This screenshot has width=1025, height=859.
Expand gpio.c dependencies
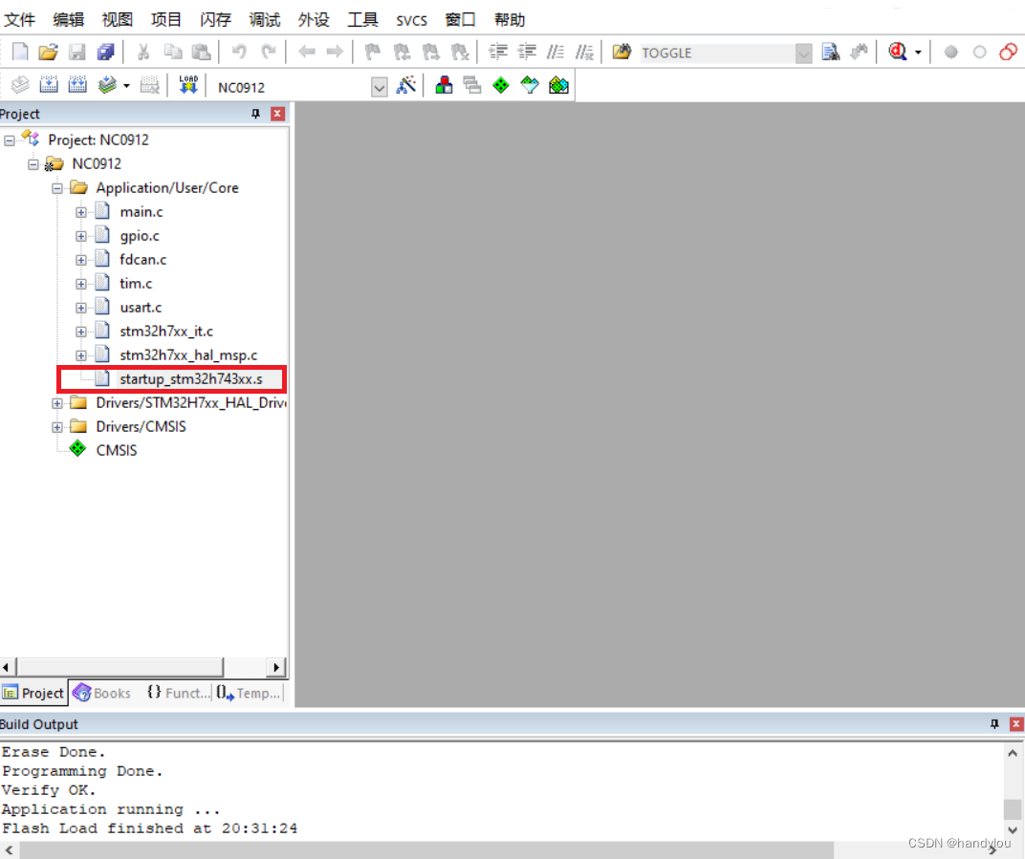point(80,236)
